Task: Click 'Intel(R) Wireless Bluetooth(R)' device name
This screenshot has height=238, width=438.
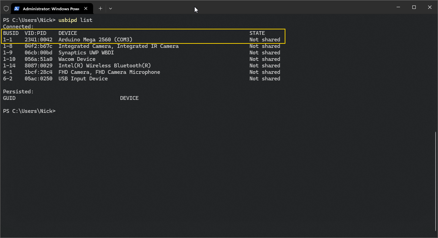Action: point(105,66)
